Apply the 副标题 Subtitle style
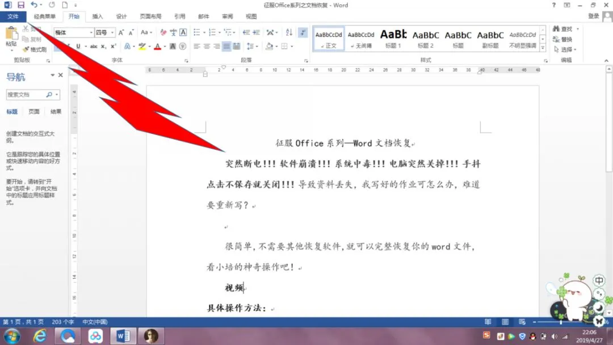 (x=490, y=39)
